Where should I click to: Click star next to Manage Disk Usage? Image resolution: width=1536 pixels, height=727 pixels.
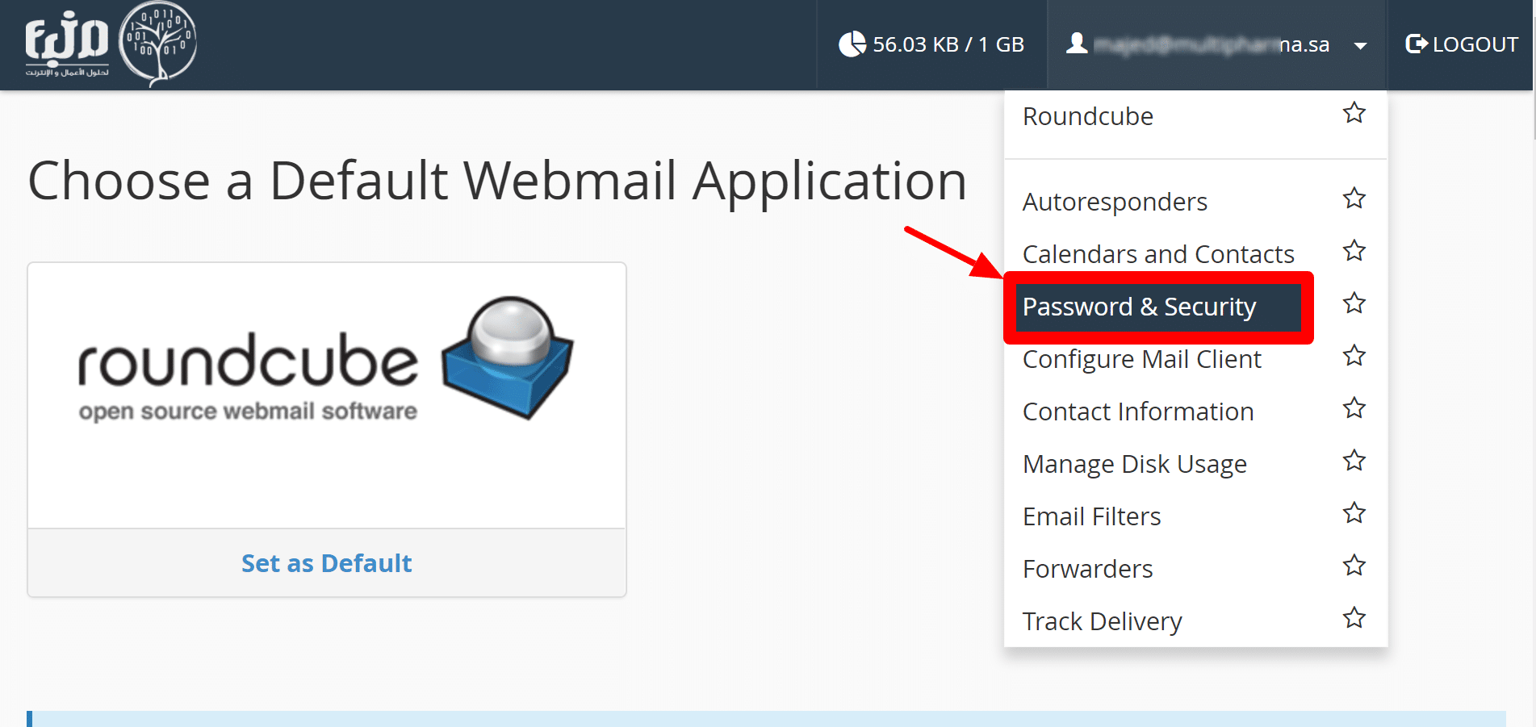point(1354,461)
